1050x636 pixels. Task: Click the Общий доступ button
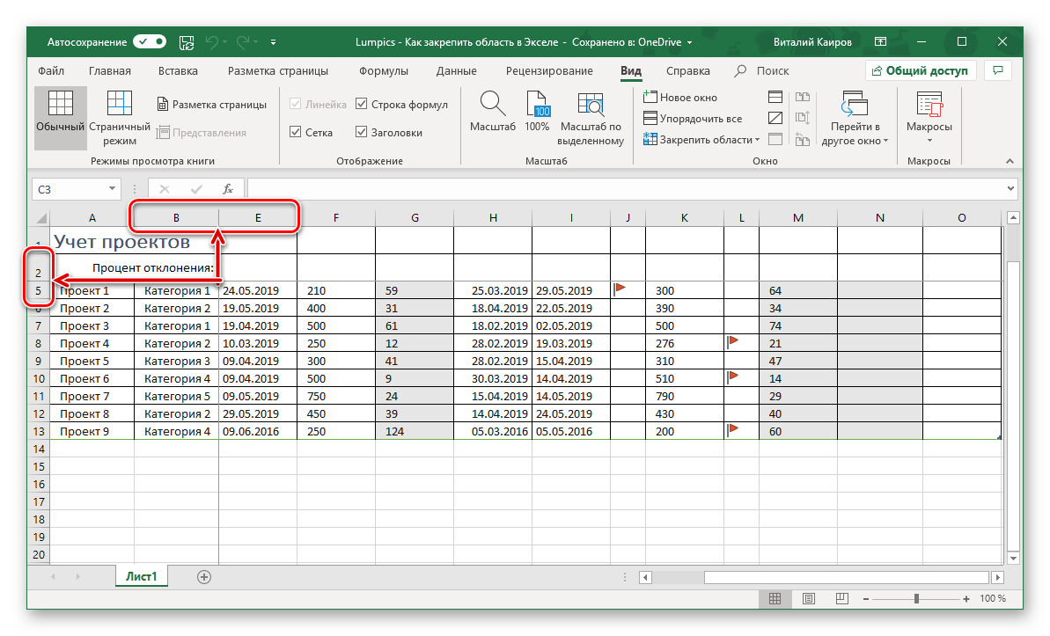tap(919, 71)
